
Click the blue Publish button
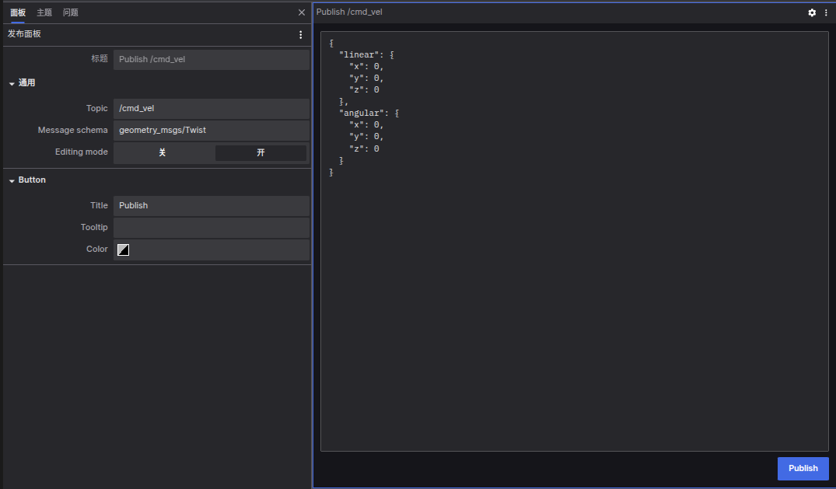tap(803, 468)
